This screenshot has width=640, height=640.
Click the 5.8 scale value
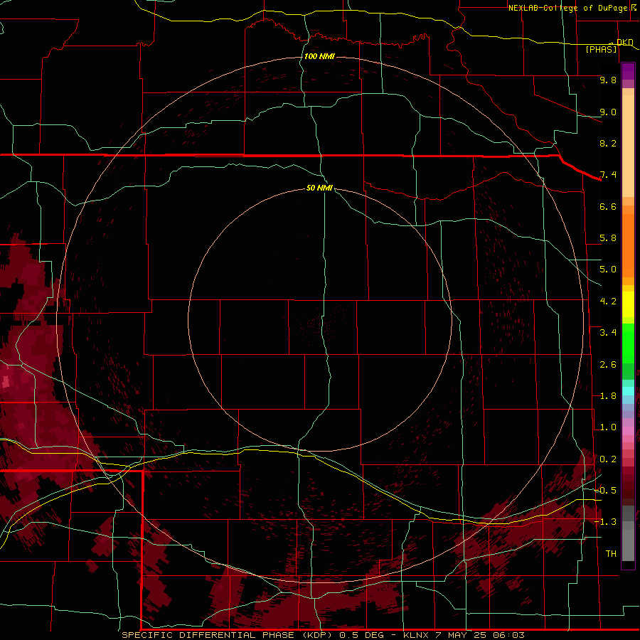(x=608, y=238)
